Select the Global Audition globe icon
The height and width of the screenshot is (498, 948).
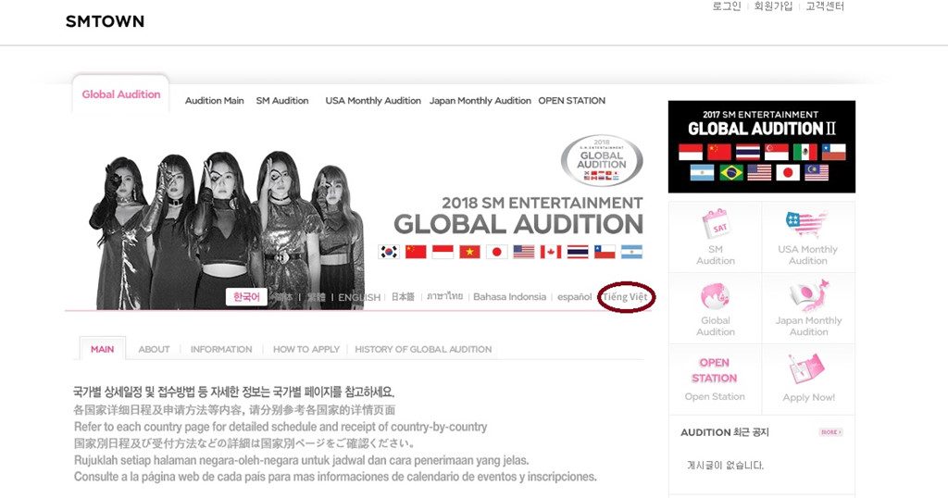(715, 296)
